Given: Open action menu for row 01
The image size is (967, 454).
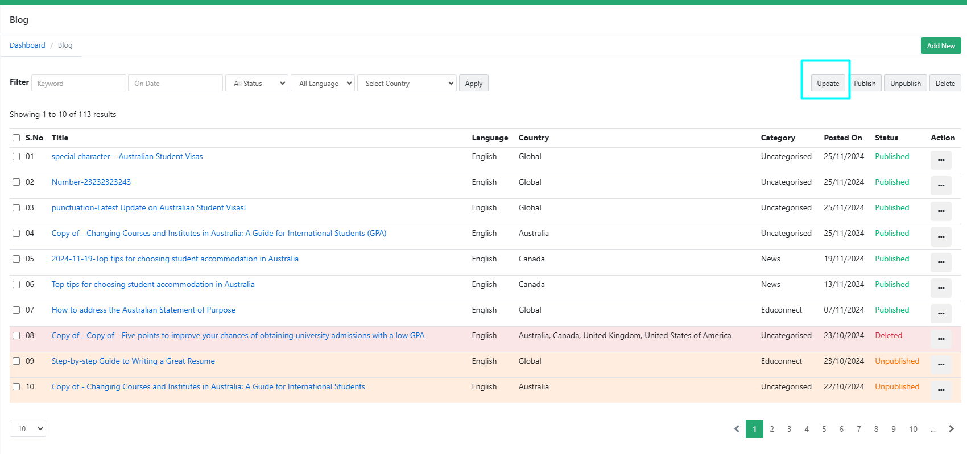Looking at the screenshot, I should (941, 160).
